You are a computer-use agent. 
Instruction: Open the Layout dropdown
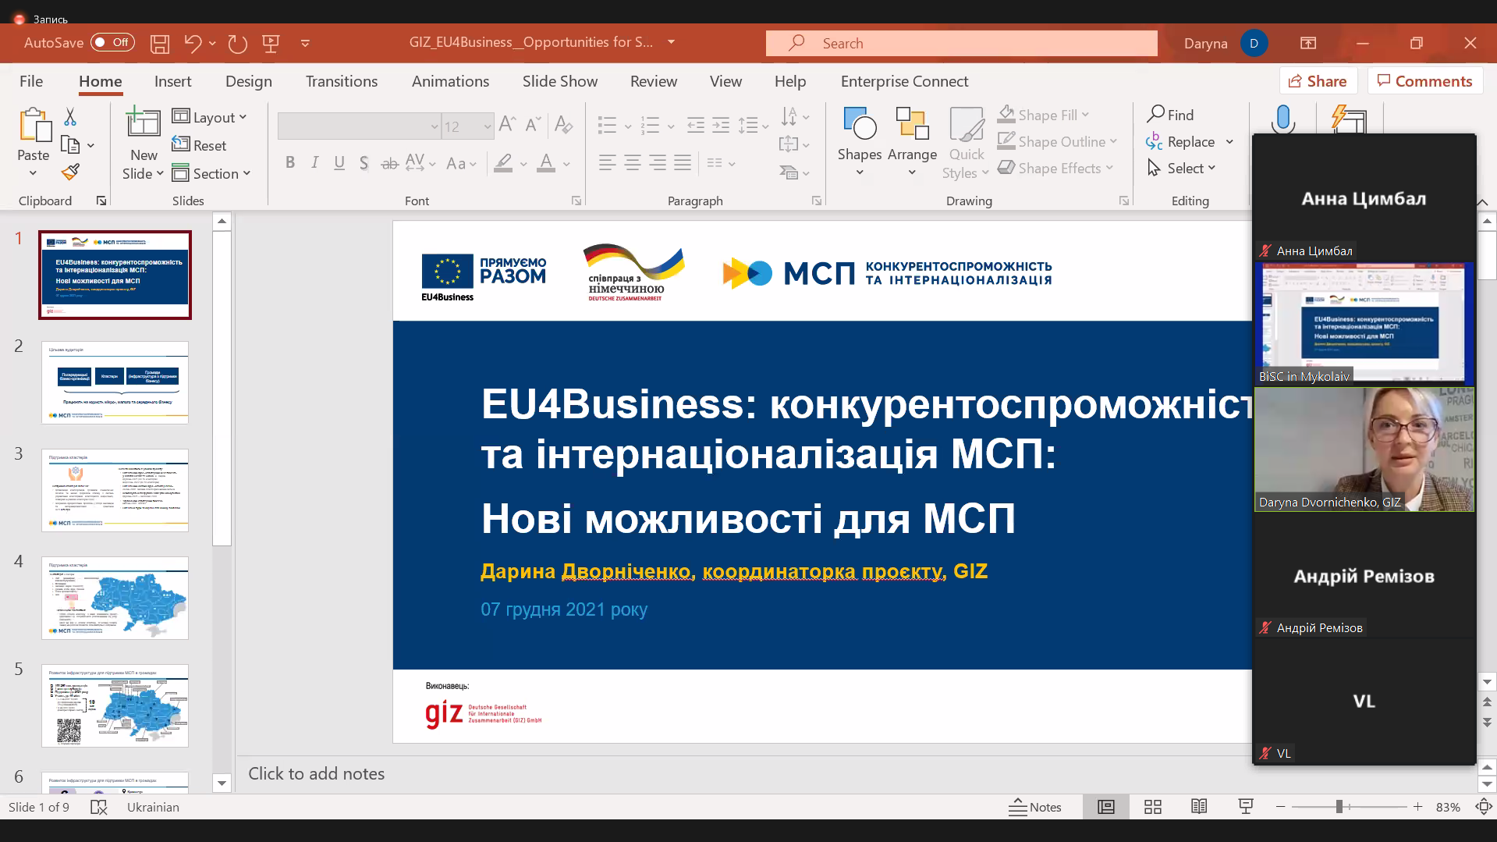point(210,117)
